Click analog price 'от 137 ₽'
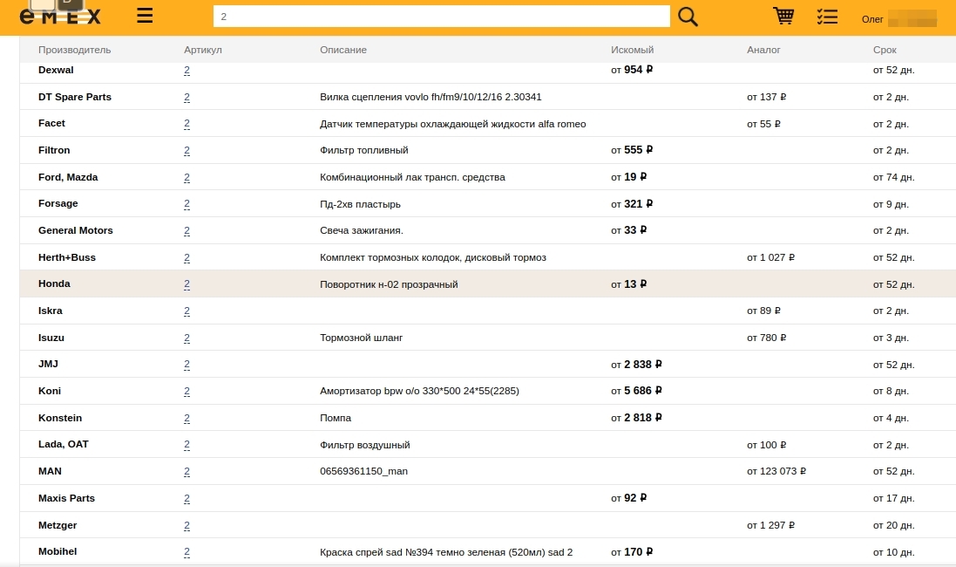This screenshot has width=956, height=567. pos(766,97)
